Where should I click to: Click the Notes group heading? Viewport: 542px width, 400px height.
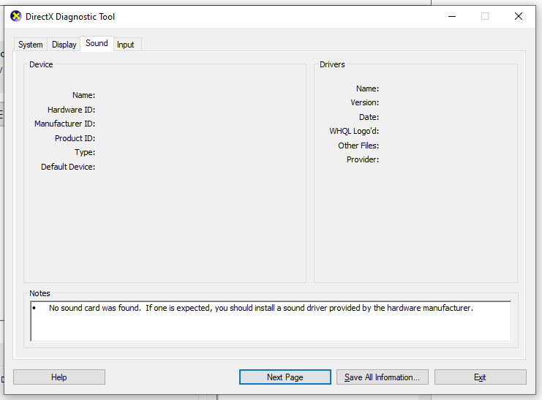tap(39, 293)
